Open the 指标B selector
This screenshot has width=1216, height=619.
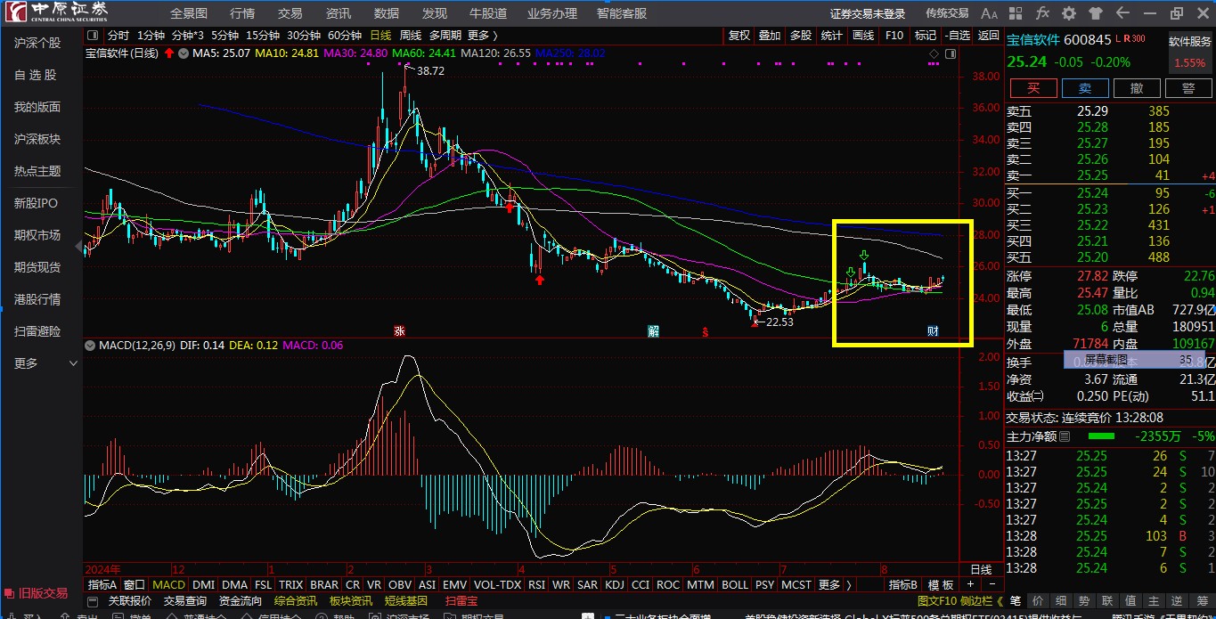click(904, 585)
